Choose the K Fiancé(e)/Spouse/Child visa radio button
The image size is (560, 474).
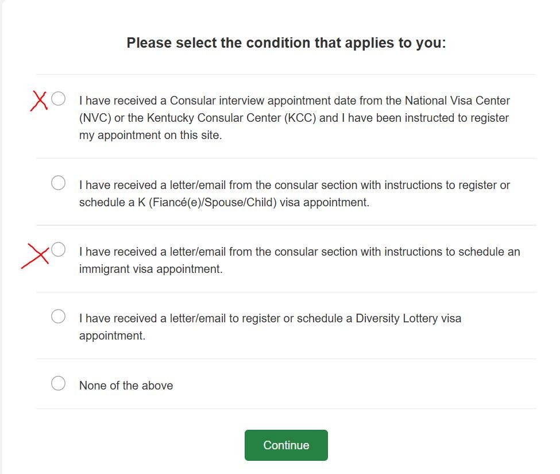pos(58,183)
